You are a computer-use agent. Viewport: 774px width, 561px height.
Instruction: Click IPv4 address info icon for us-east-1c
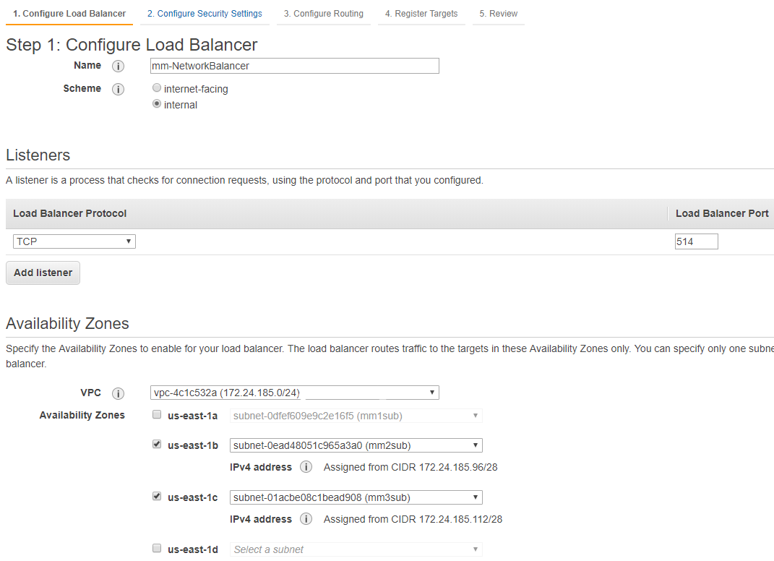(306, 519)
